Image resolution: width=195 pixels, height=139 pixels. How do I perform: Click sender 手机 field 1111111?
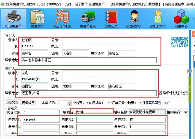coord(34,47)
